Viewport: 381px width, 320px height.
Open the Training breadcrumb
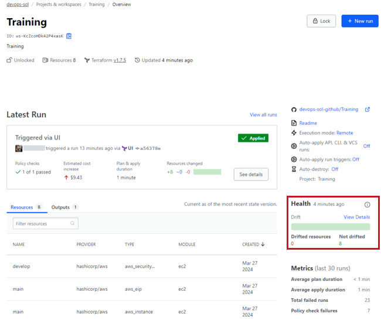(97, 4)
